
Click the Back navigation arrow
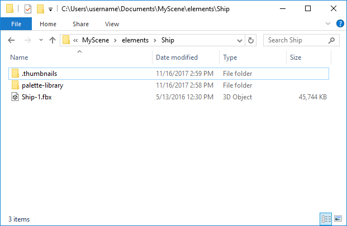pyautogui.click(x=11, y=40)
